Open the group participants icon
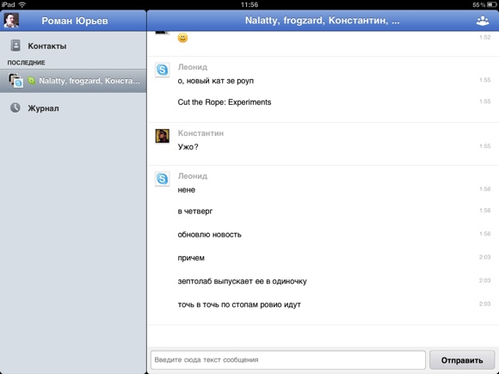The height and width of the screenshot is (374, 499). point(483,21)
